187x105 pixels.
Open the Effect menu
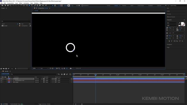click(21, 3)
